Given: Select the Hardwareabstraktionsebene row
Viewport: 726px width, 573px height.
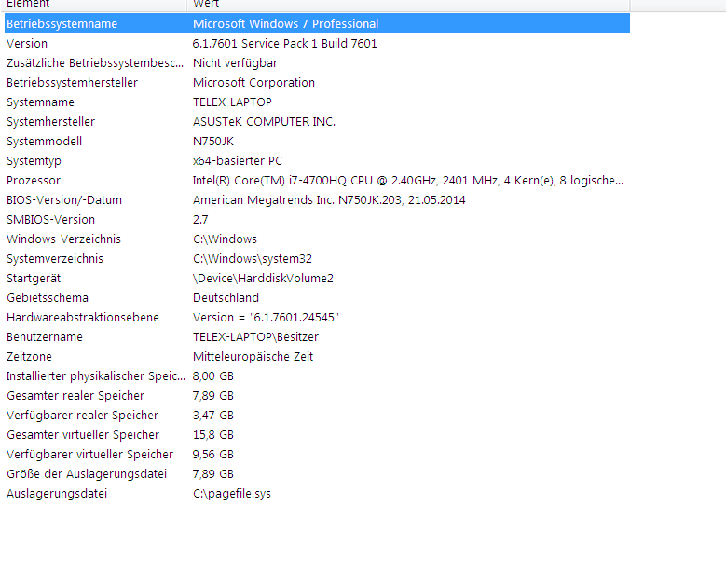Looking at the screenshot, I should (x=317, y=318).
